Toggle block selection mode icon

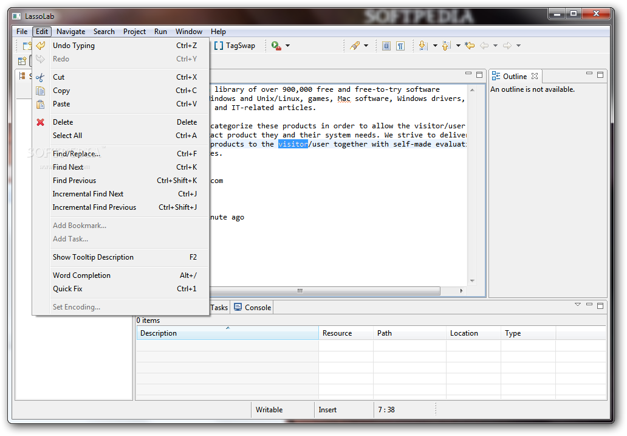point(386,46)
